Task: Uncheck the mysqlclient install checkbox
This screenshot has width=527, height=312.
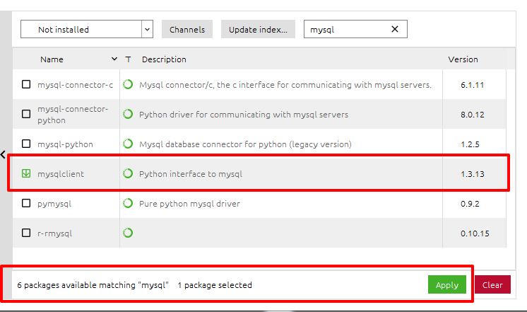Action: [x=26, y=173]
